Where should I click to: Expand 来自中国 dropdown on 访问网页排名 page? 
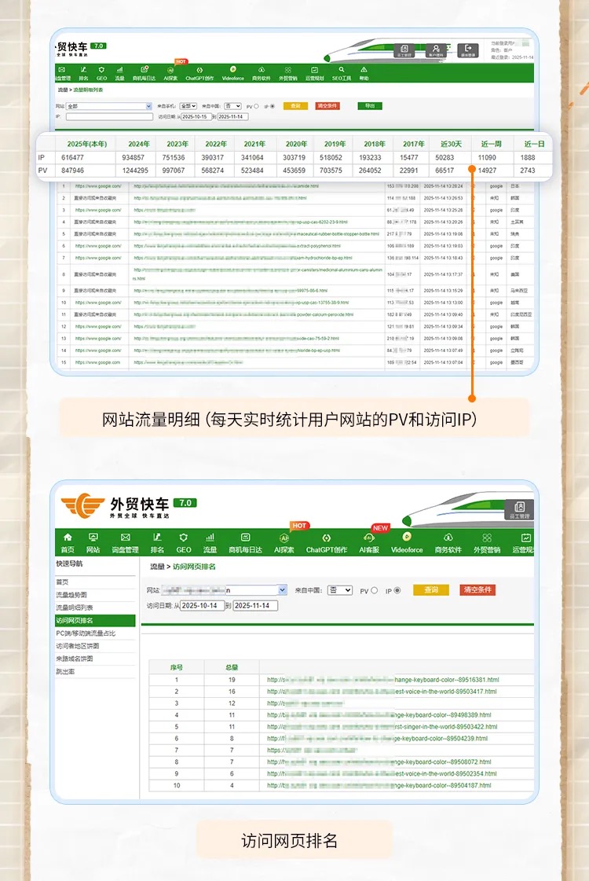coord(339,590)
